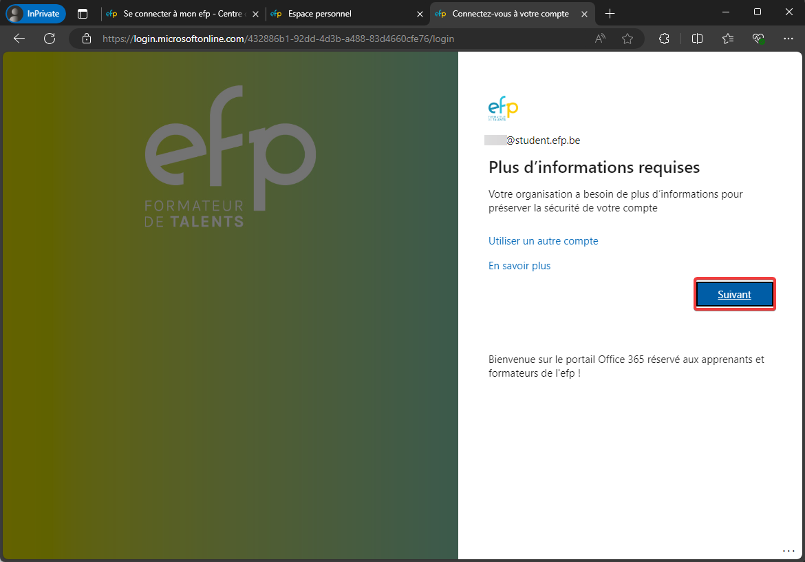Minimize the browser window
Screen dimensions: 805x562
[726, 12]
